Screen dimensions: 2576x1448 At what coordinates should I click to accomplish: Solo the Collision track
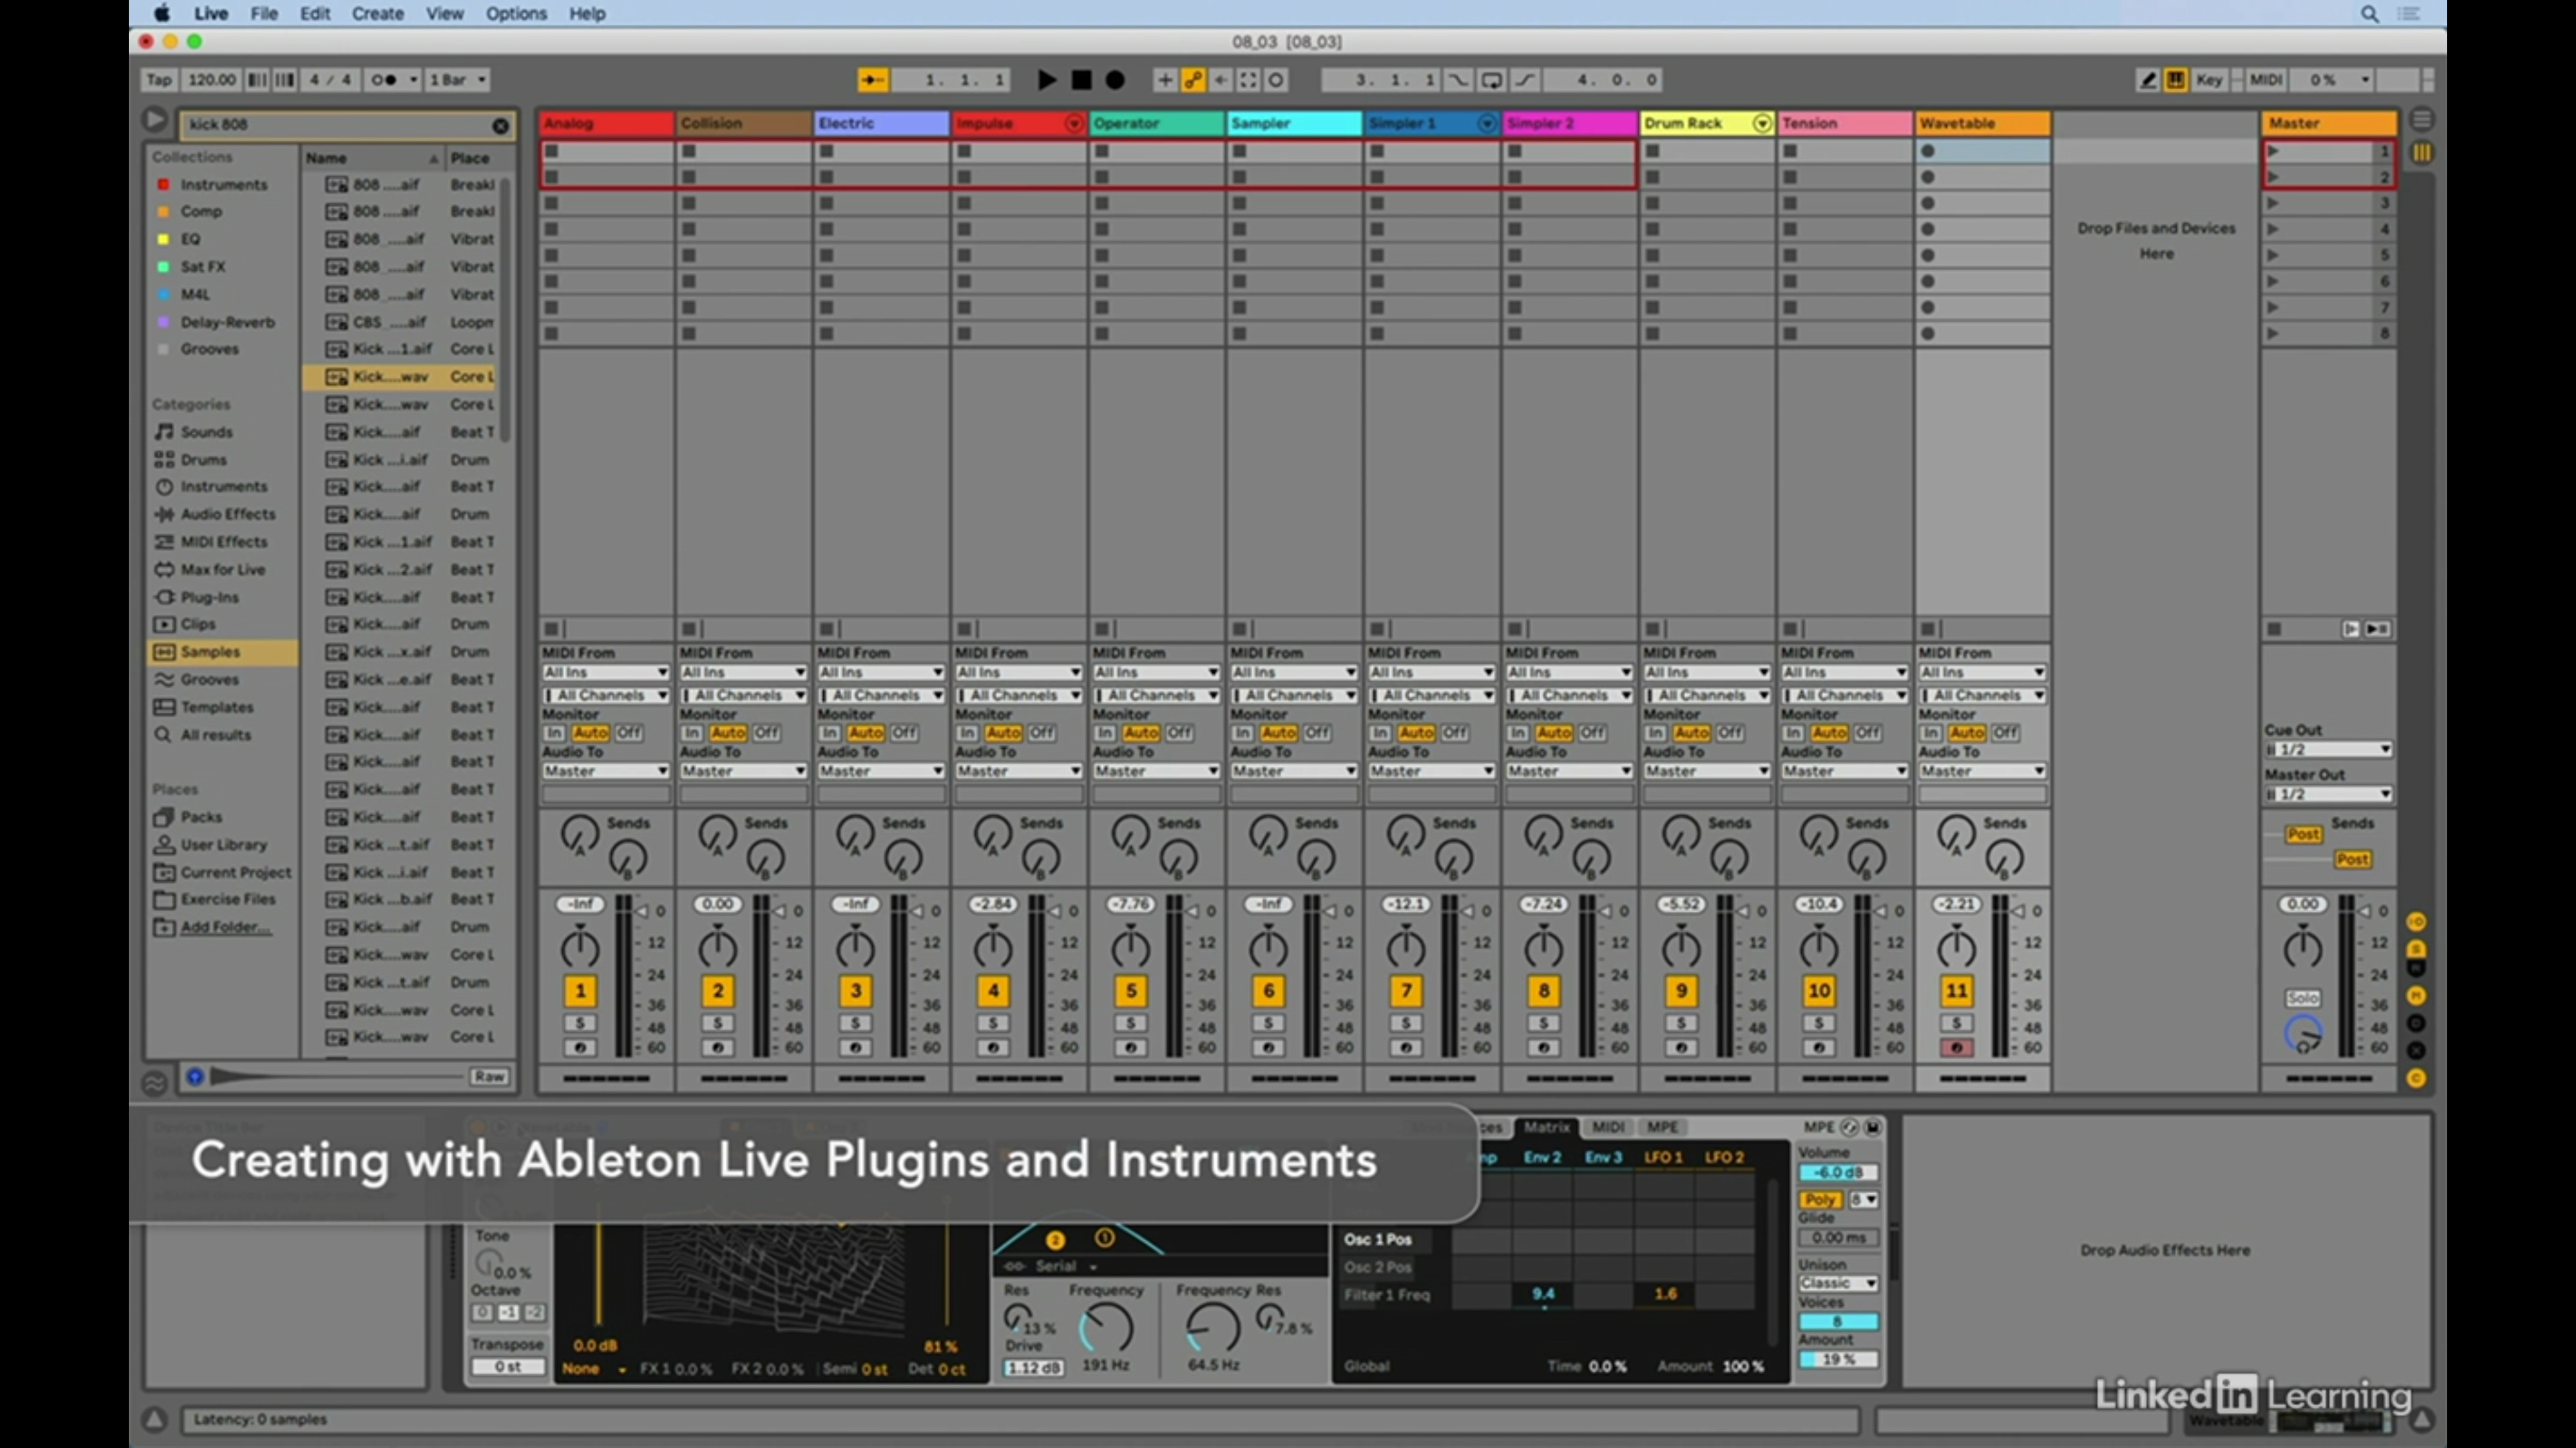717,1023
